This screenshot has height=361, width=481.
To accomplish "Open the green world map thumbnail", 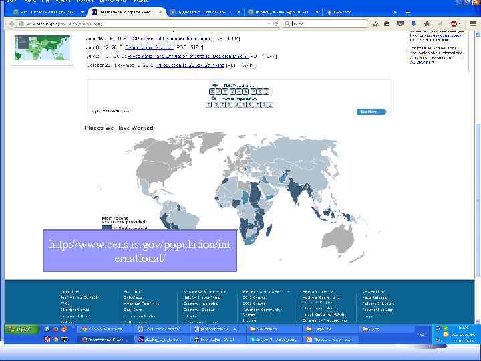I will [42, 48].
